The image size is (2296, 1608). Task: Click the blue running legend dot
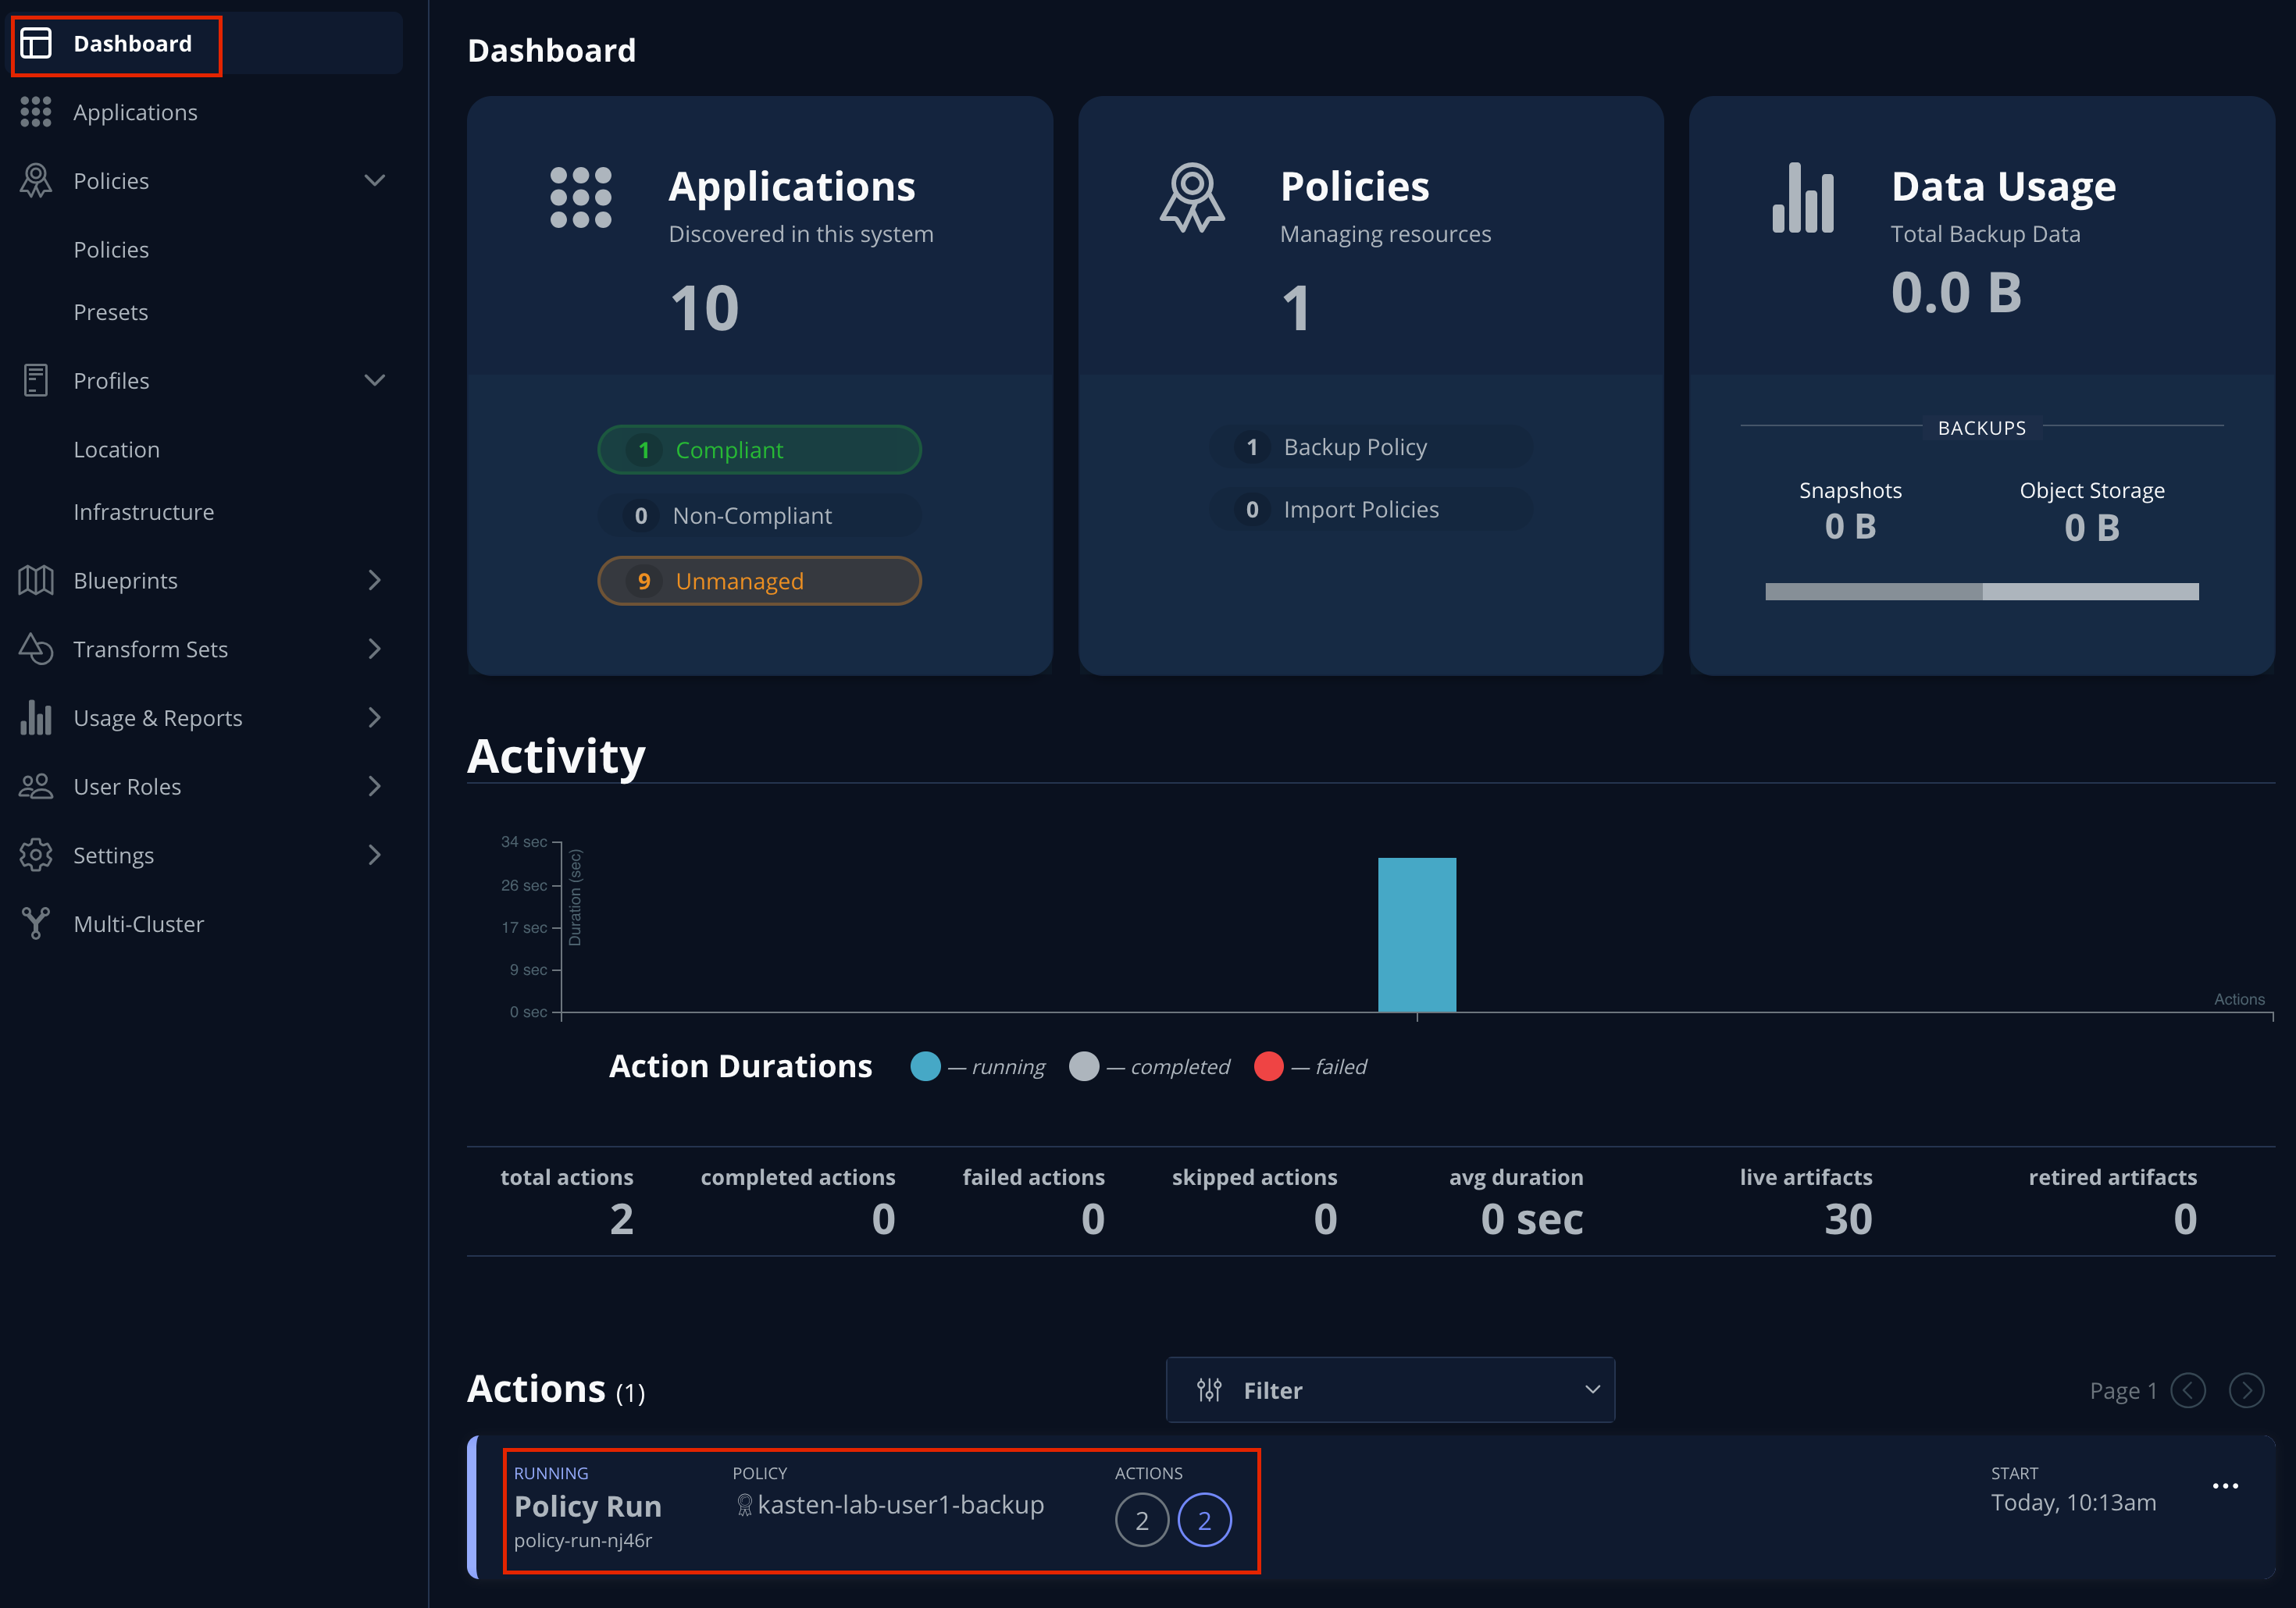(926, 1066)
